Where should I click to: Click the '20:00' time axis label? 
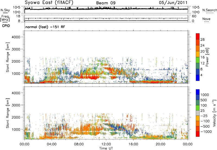click(x=160, y=144)
